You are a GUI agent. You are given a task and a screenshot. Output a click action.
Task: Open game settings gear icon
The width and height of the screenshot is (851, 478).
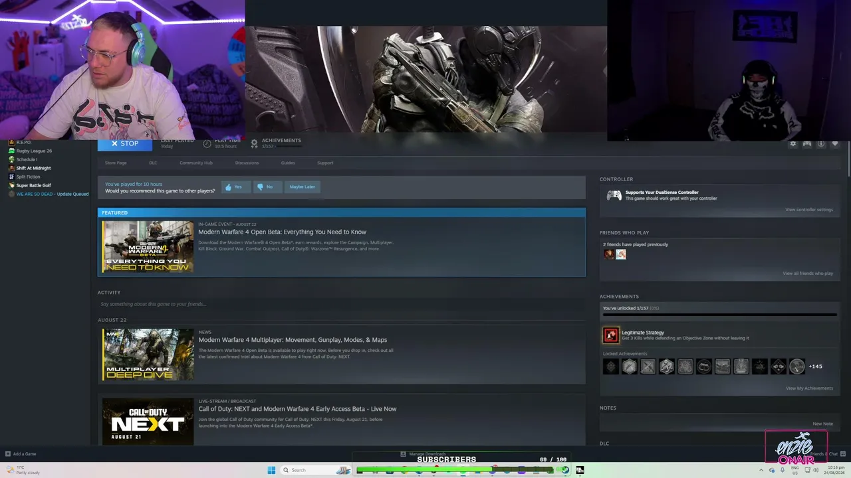(x=792, y=143)
